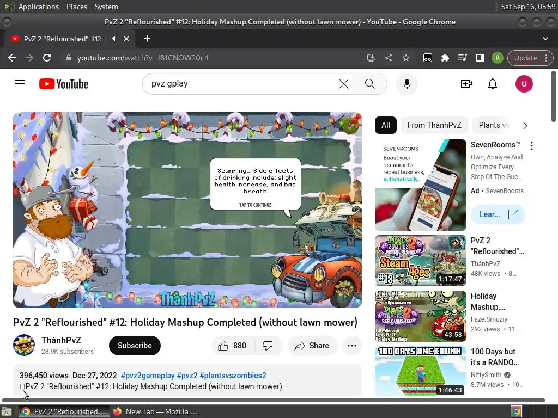Viewport: 558px width, 418px height.
Task: Open the Chrome profile avatar P
Action: [497, 58]
